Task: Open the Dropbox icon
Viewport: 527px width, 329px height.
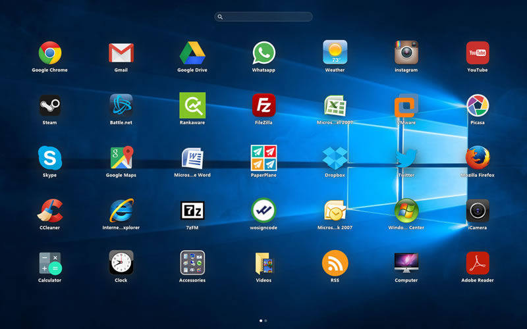Action: [335, 158]
